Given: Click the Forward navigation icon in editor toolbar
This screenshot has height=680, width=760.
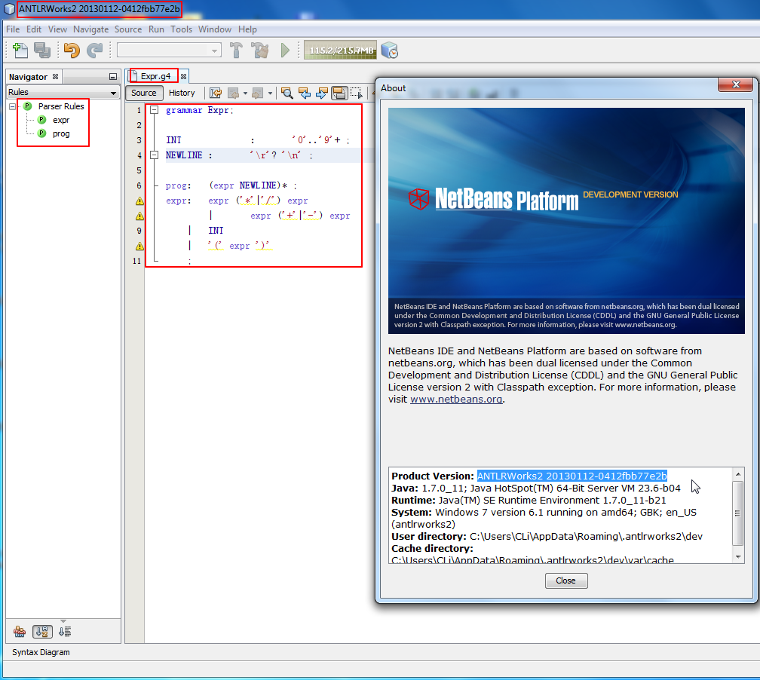Looking at the screenshot, I should [x=259, y=93].
